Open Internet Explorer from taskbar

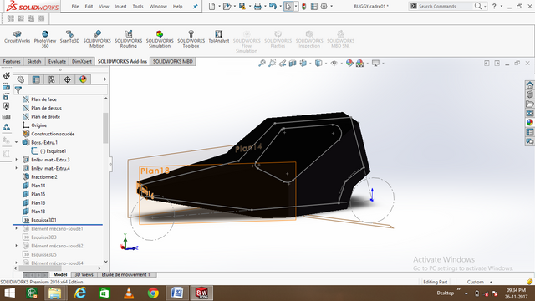point(80,293)
